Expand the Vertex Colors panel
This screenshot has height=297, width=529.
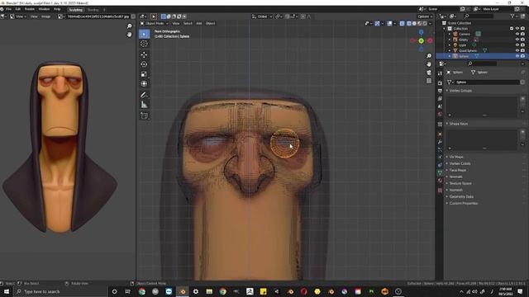[x=460, y=163]
